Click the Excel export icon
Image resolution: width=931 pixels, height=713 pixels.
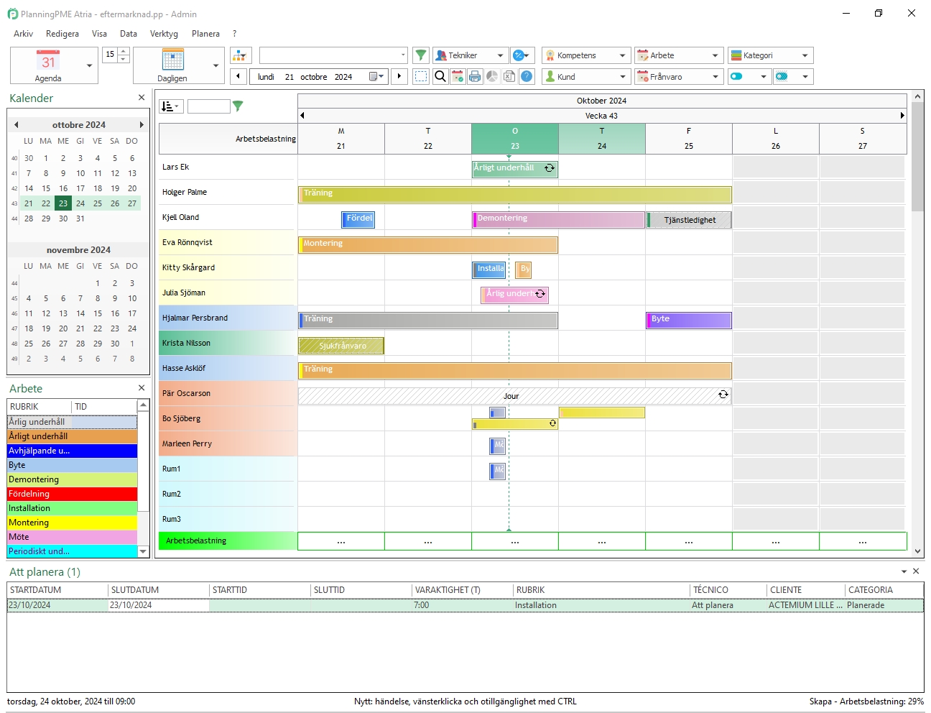(509, 76)
